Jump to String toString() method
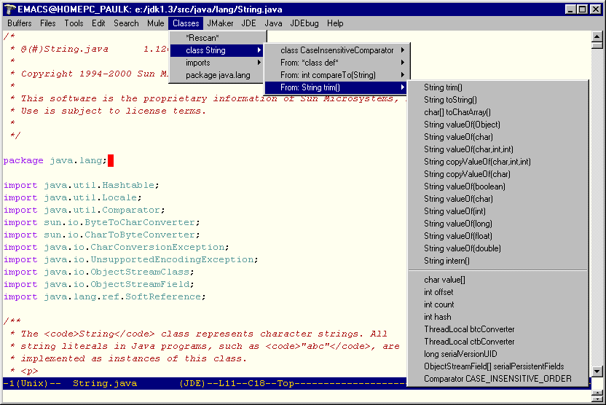The image size is (606, 405). 450,100
